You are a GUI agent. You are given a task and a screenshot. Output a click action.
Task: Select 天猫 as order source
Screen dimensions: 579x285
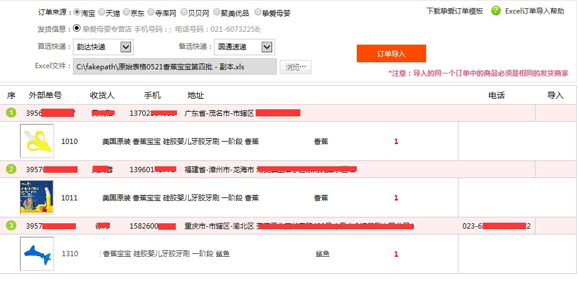click(x=102, y=12)
